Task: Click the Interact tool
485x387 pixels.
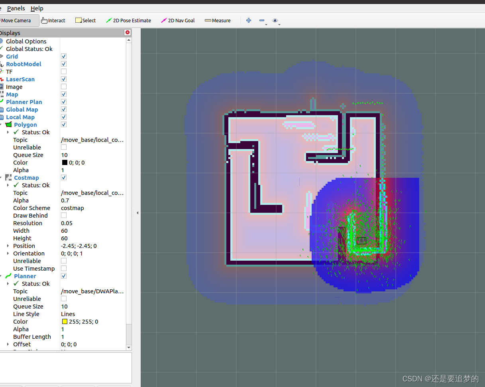Action: click(x=53, y=20)
